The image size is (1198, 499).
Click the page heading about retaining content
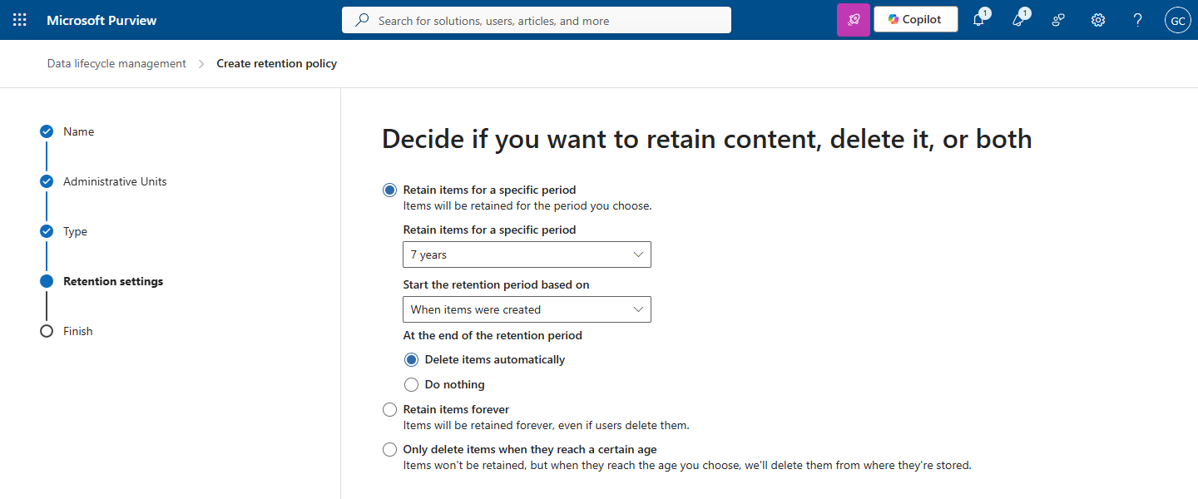(707, 139)
